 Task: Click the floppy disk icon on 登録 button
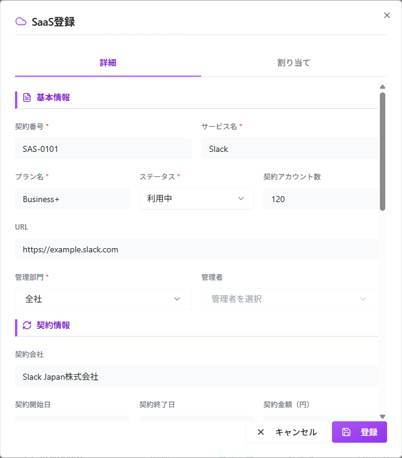coord(346,432)
